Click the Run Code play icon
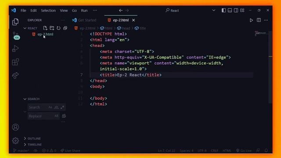This screenshot has height=158, width=281. [x=251, y=20]
